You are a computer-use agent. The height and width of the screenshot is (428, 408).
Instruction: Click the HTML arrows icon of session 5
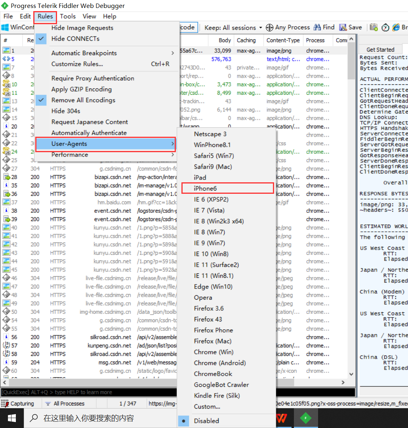6,59
